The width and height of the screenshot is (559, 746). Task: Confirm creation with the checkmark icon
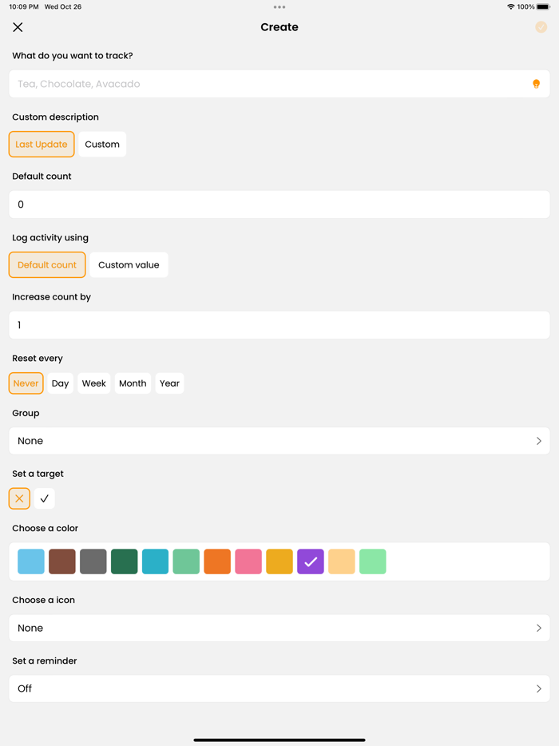pos(541,26)
